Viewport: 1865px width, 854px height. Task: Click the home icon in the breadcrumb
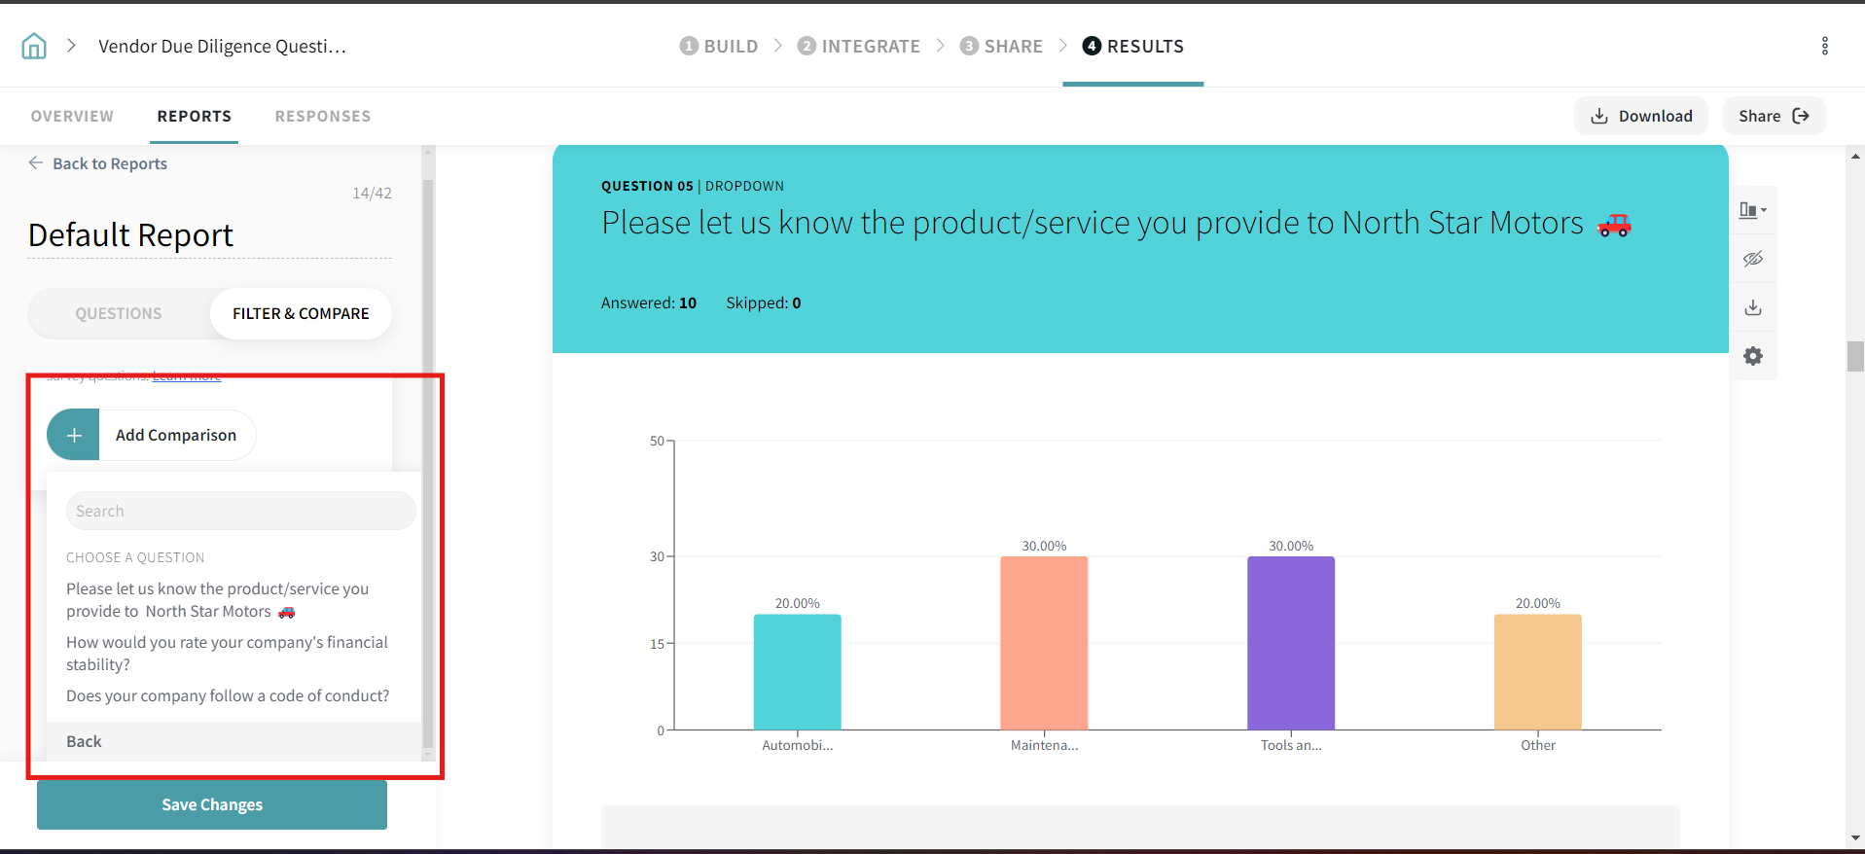(x=34, y=46)
